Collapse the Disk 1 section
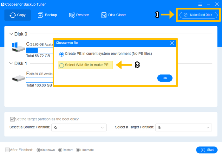Screen dimensions: 222x158 pos(11,63)
